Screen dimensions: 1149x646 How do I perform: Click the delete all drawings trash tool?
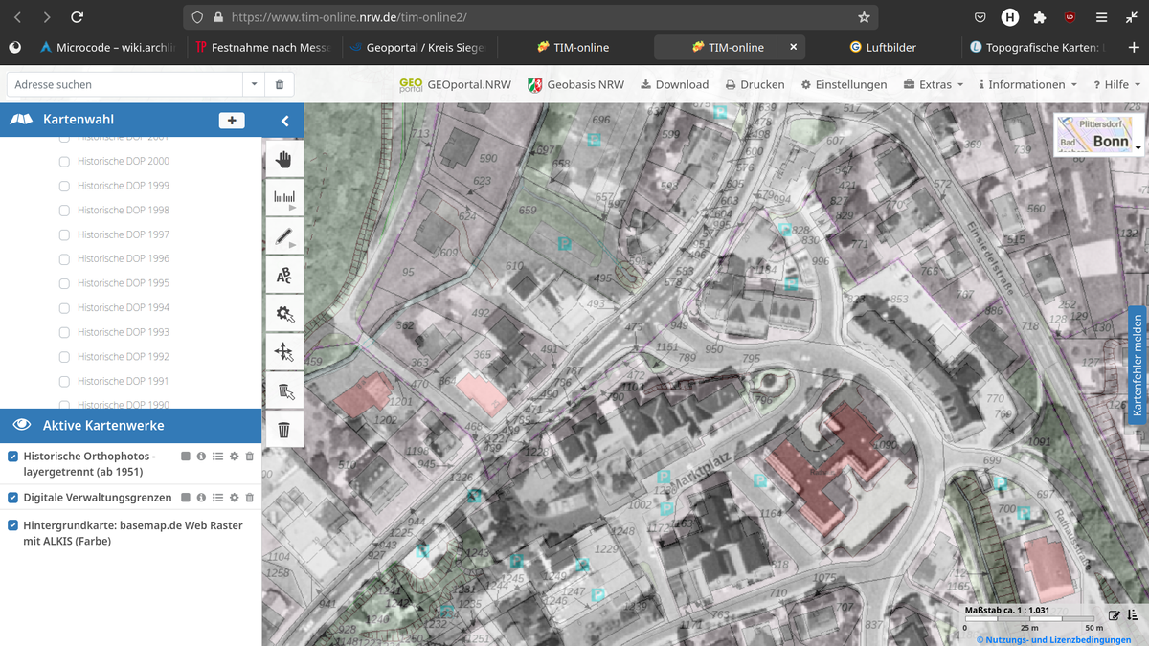pyautogui.click(x=283, y=429)
